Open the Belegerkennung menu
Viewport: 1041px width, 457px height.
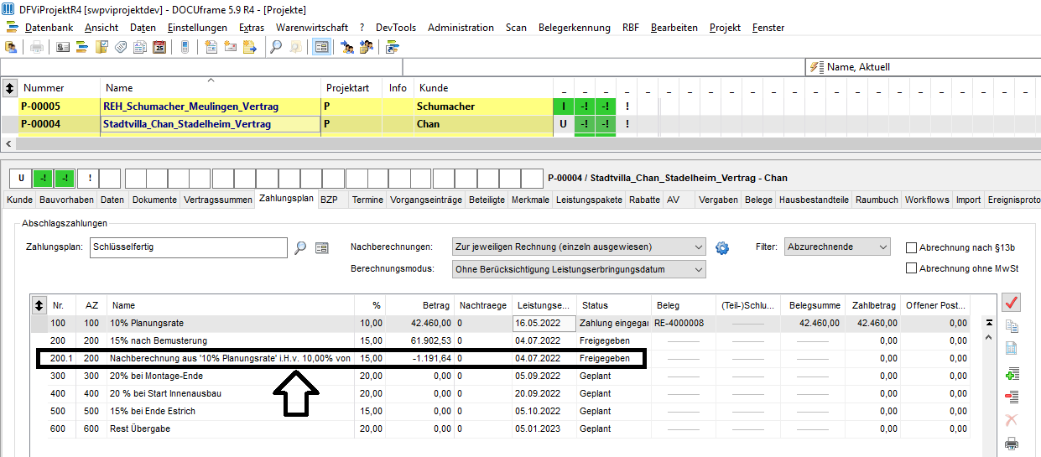pos(575,28)
